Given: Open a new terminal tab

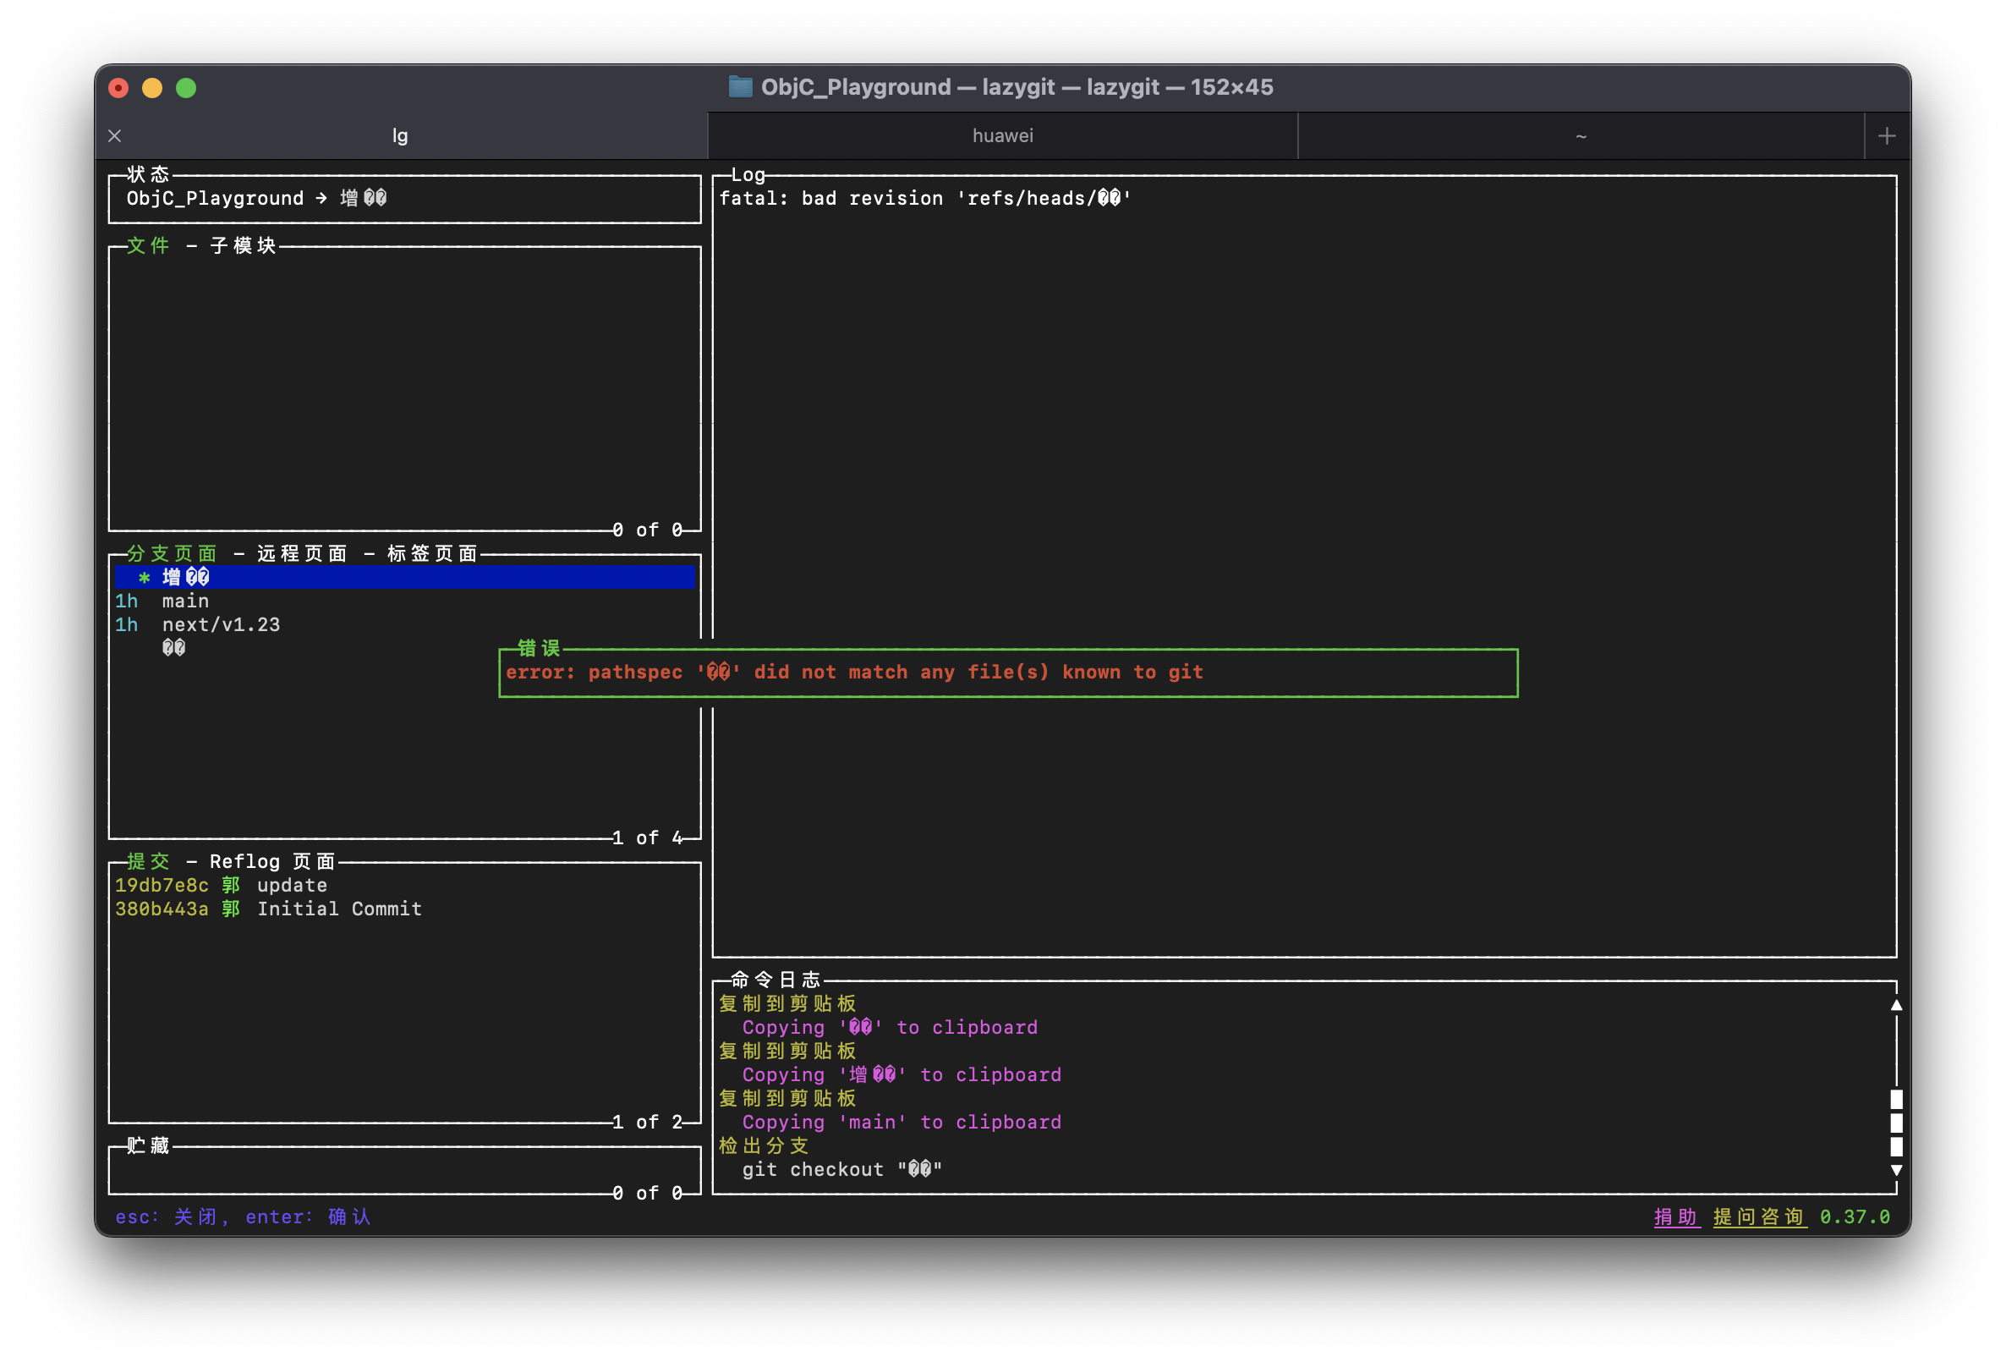Looking at the screenshot, I should coord(1886,135).
